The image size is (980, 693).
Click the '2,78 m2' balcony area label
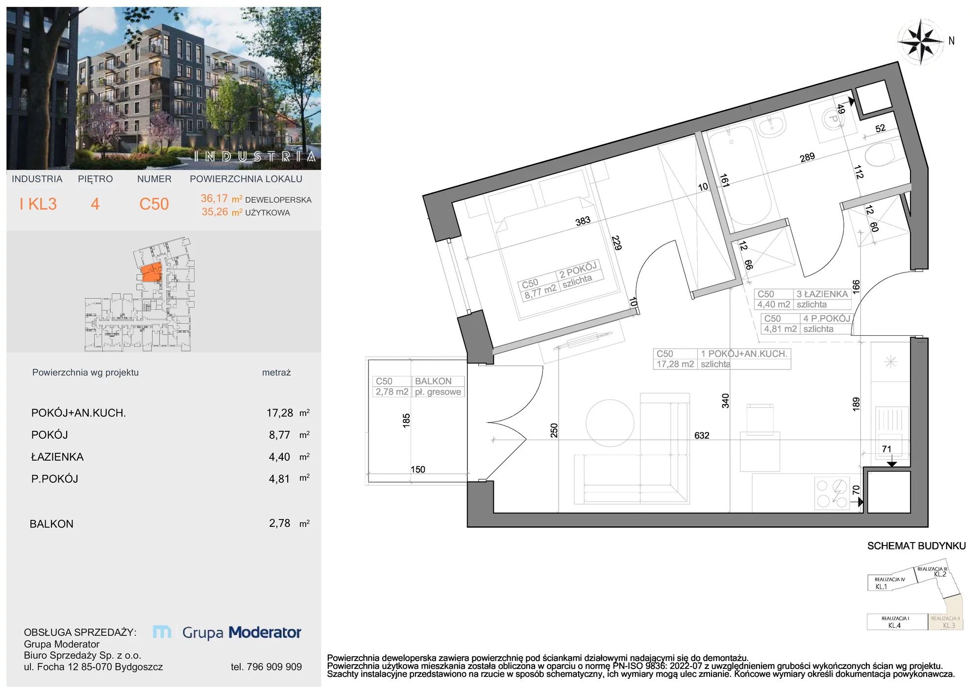[392, 392]
